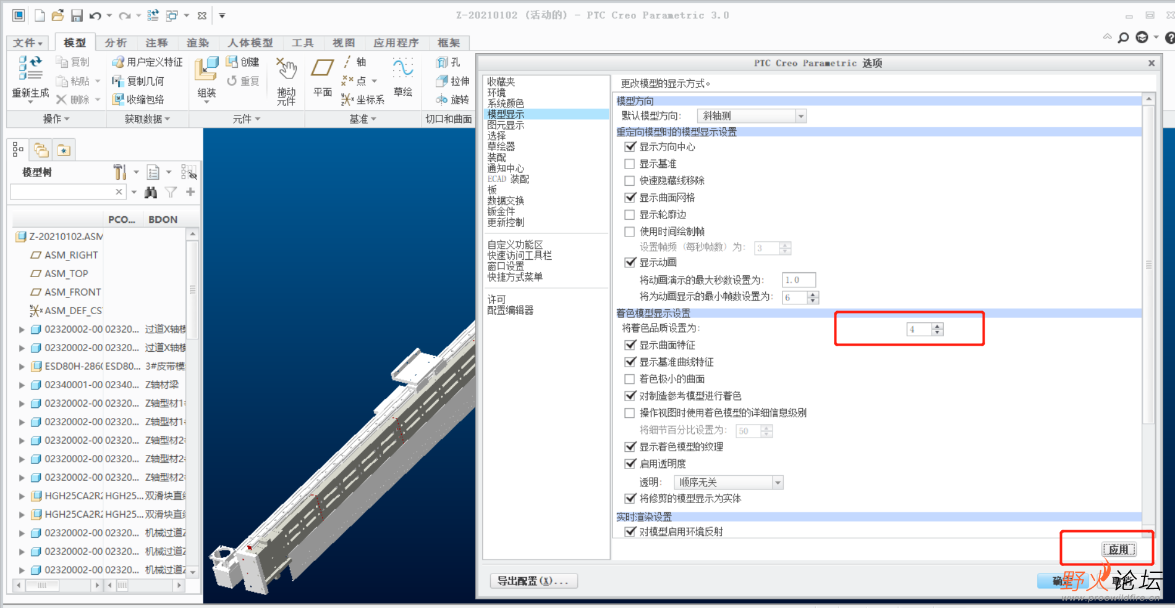The height and width of the screenshot is (608, 1175).
Task: Expand the 元件 ribbon group menu
Action: point(247,119)
